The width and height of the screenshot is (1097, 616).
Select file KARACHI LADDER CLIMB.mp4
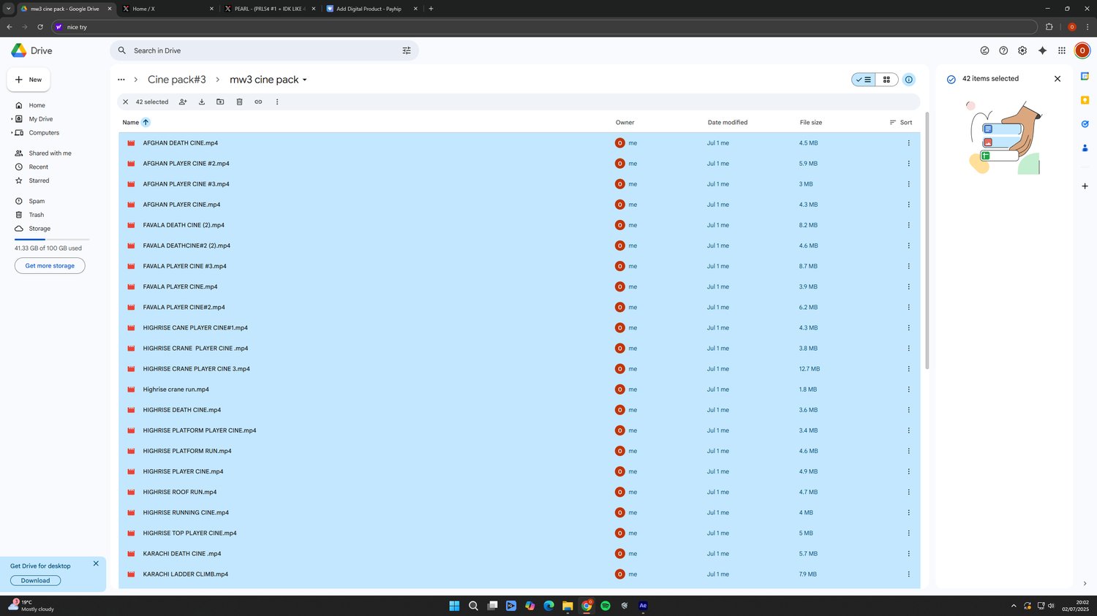tap(519, 574)
